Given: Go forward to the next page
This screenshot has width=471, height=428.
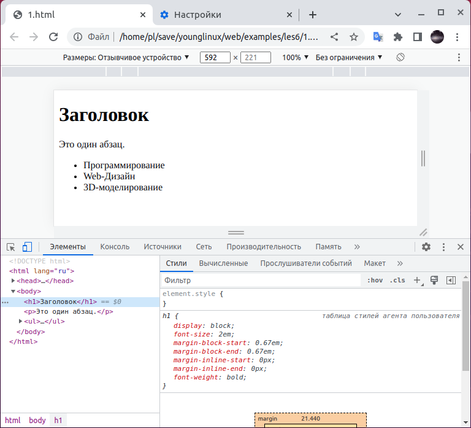Looking at the screenshot, I should (x=34, y=37).
